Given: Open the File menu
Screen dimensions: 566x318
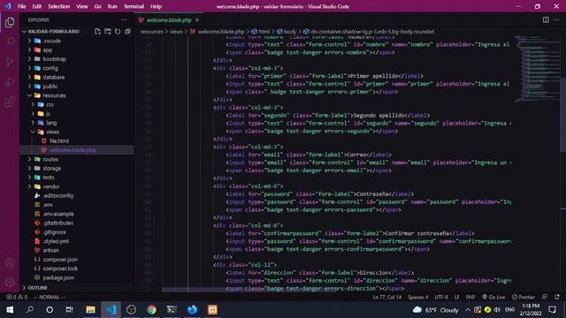Looking at the screenshot, I should 21,6.
